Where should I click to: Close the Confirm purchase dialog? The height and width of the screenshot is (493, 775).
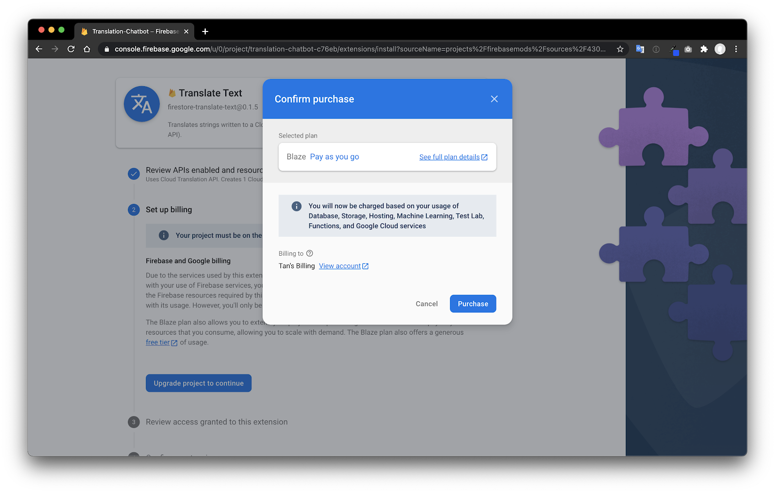click(494, 99)
